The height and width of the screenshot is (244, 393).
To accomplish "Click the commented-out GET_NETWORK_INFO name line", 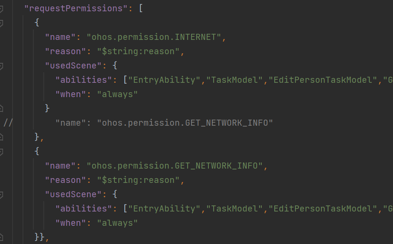I will [164, 123].
